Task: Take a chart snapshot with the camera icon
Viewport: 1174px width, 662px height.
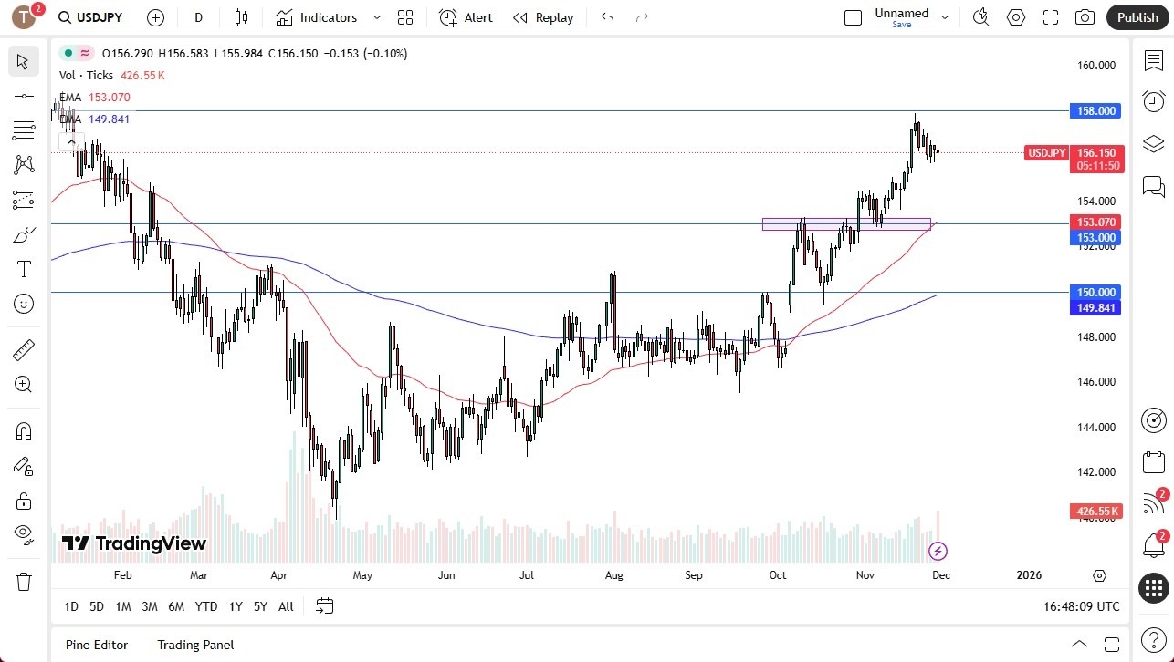Action: 1084,17
